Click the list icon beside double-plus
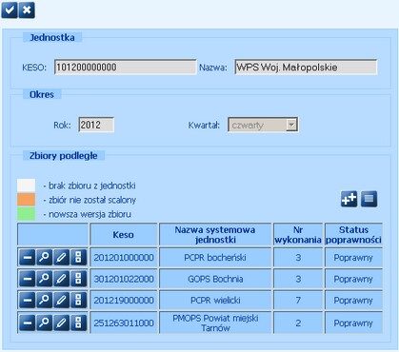 (x=369, y=199)
